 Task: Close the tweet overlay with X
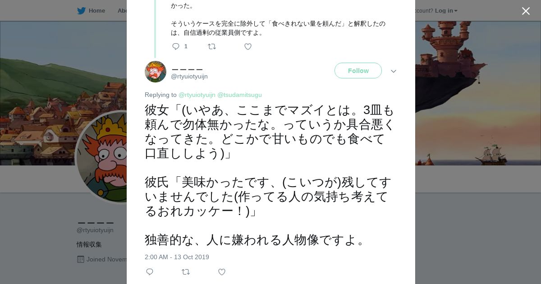coord(526,11)
